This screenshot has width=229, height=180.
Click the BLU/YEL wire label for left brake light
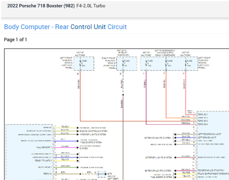pyautogui.click(x=186, y=136)
